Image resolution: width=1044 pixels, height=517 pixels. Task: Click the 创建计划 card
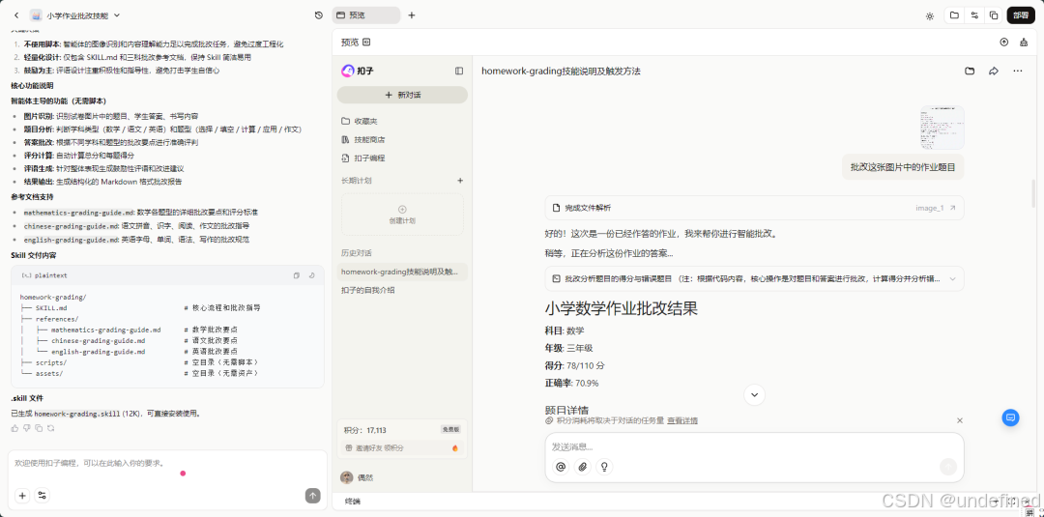coord(402,215)
